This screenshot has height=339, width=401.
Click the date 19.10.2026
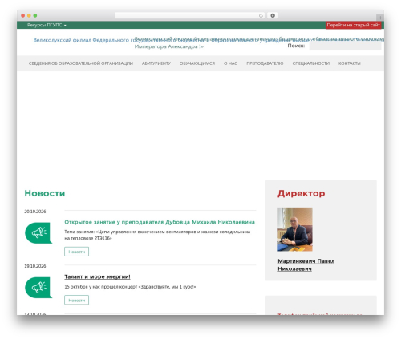pyautogui.click(x=35, y=266)
